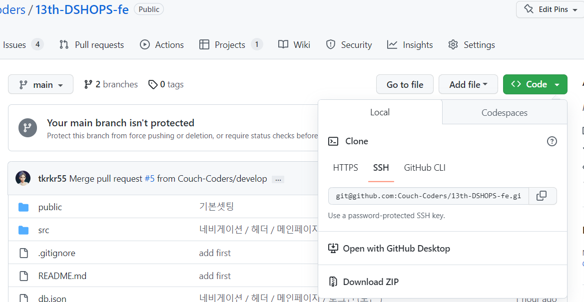Open the tkrkr55 user link

(52, 179)
